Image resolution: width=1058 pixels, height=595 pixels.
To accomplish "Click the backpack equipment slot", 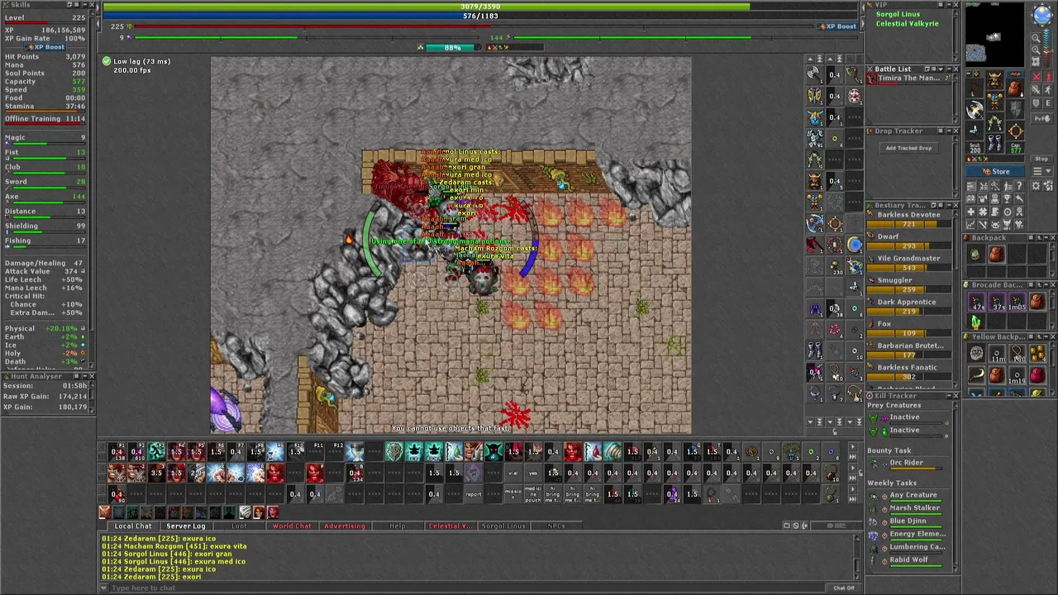I will pyautogui.click(x=1014, y=89).
